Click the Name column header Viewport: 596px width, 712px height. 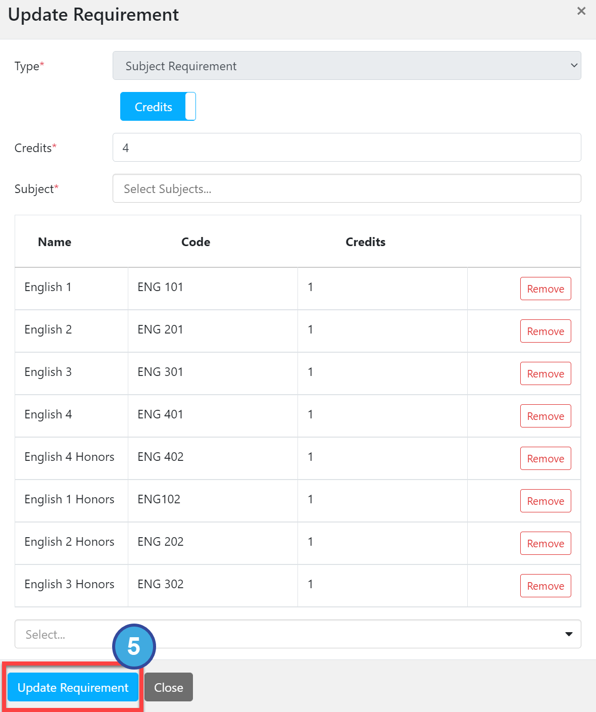coord(55,242)
